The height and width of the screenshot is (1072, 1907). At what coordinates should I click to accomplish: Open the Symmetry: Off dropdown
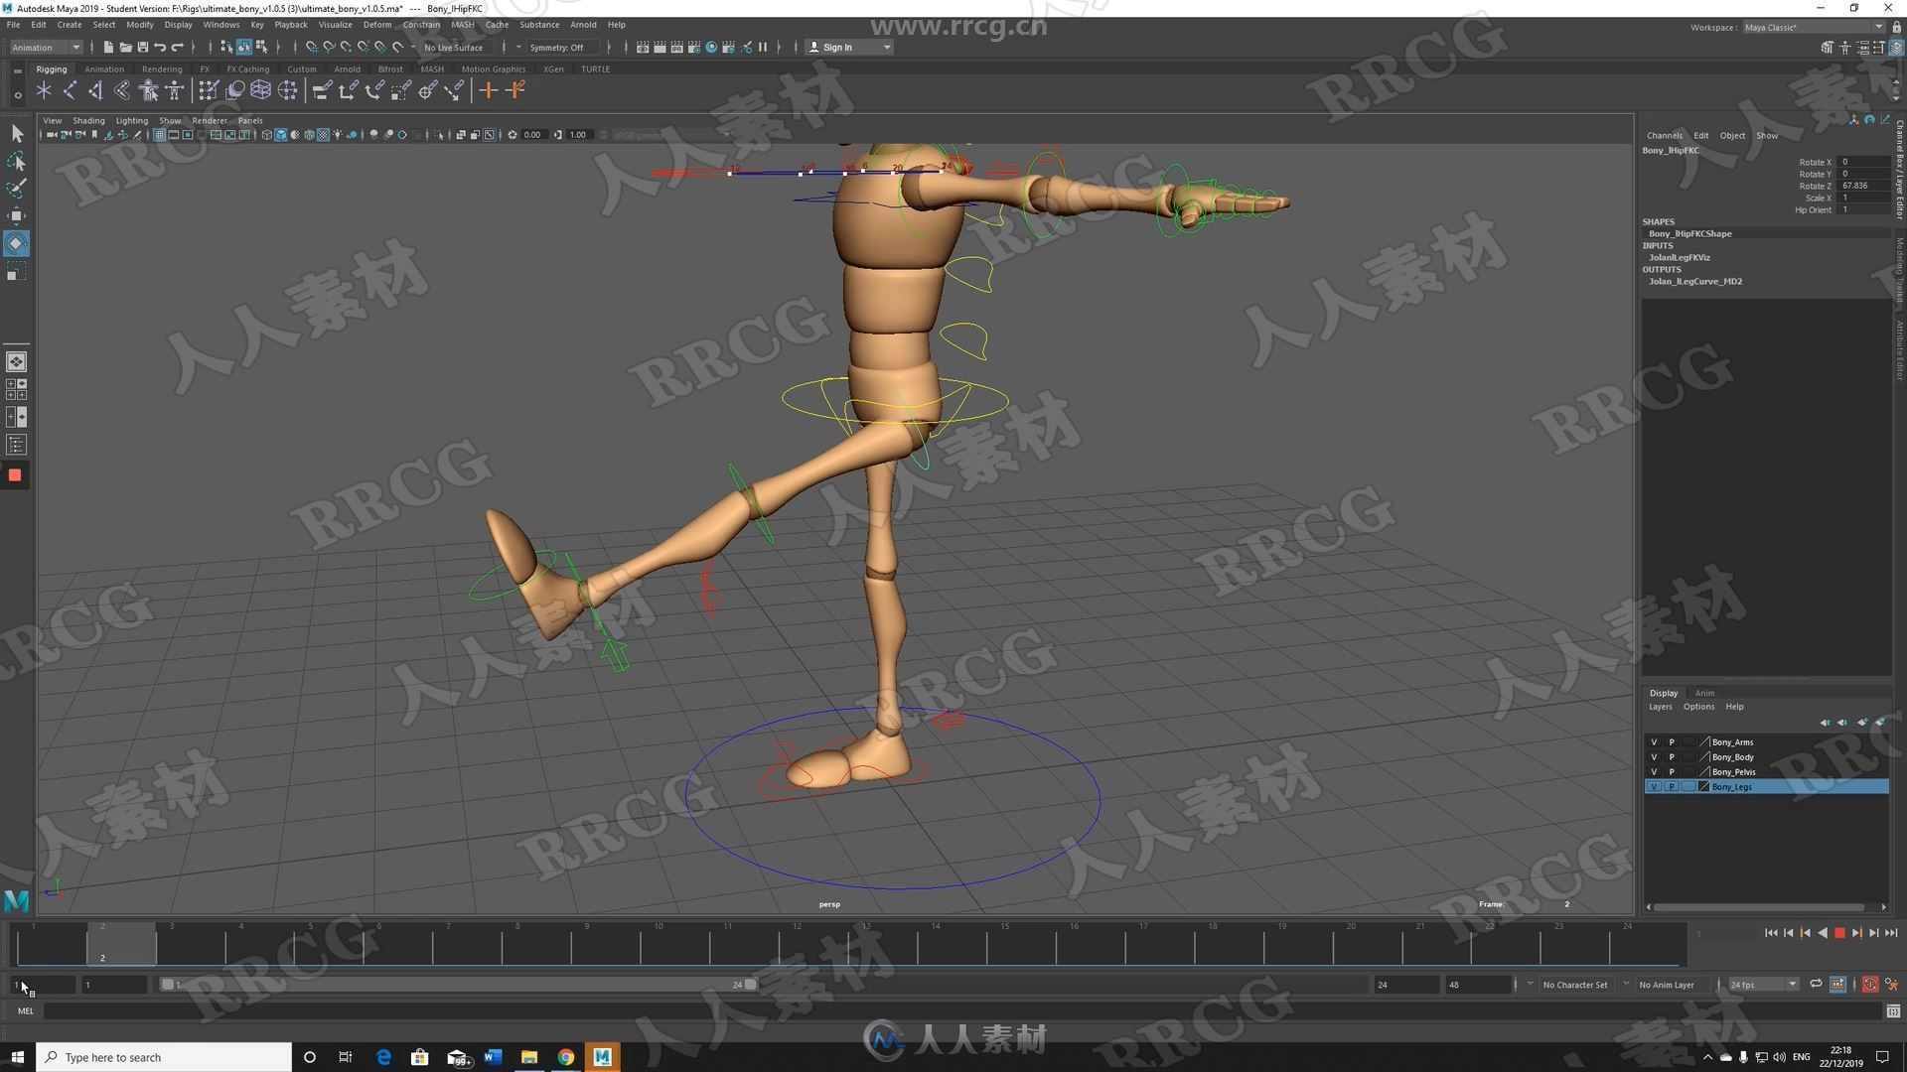click(x=560, y=47)
